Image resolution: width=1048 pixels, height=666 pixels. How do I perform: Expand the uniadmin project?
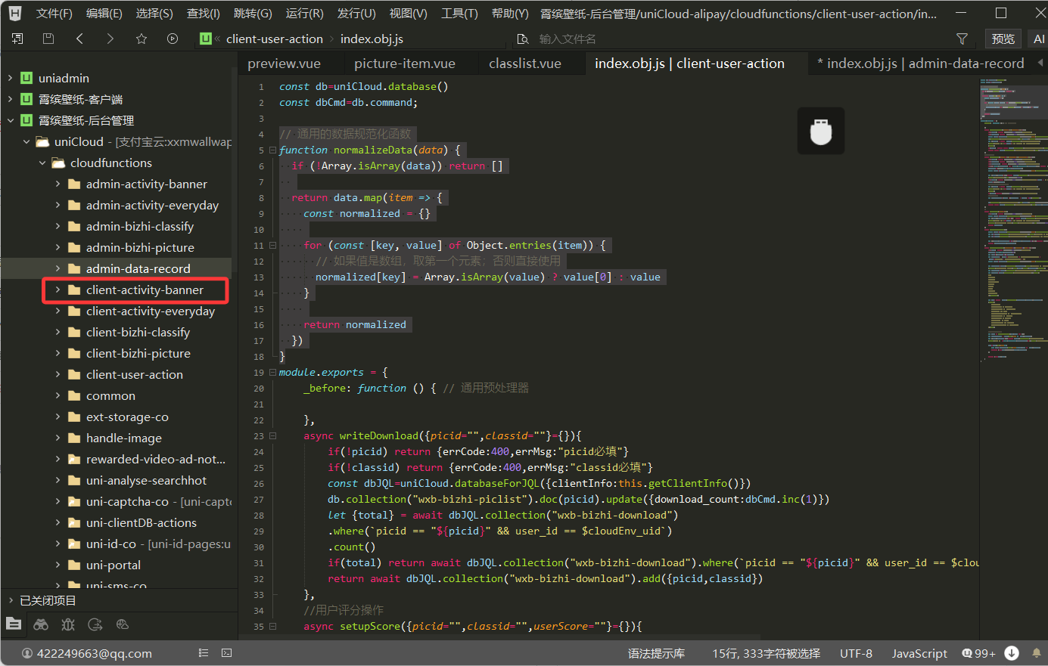11,78
